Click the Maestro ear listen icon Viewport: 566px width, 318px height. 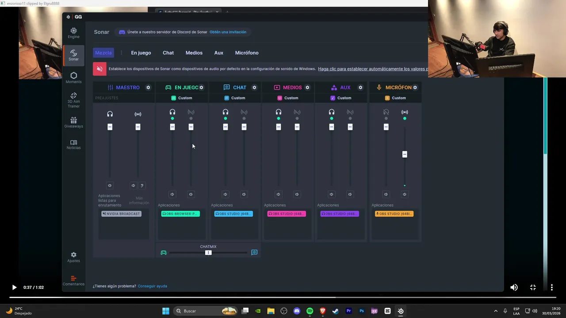click(x=142, y=185)
